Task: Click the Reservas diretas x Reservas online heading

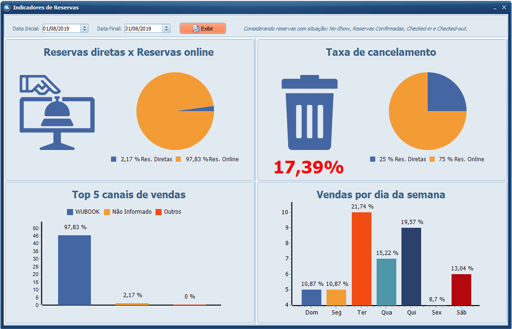Action: (x=129, y=52)
